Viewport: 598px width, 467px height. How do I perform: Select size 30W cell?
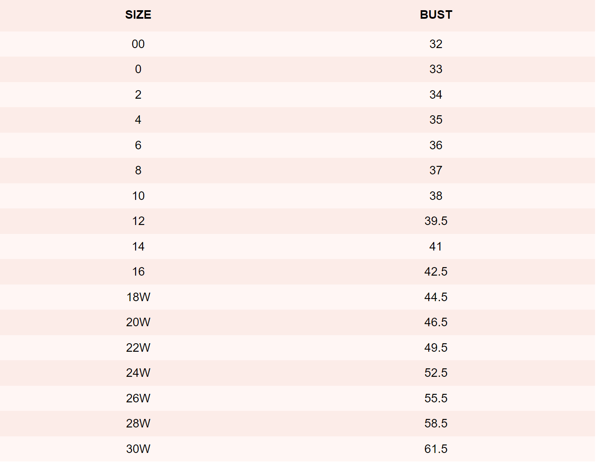pyautogui.click(x=138, y=449)
